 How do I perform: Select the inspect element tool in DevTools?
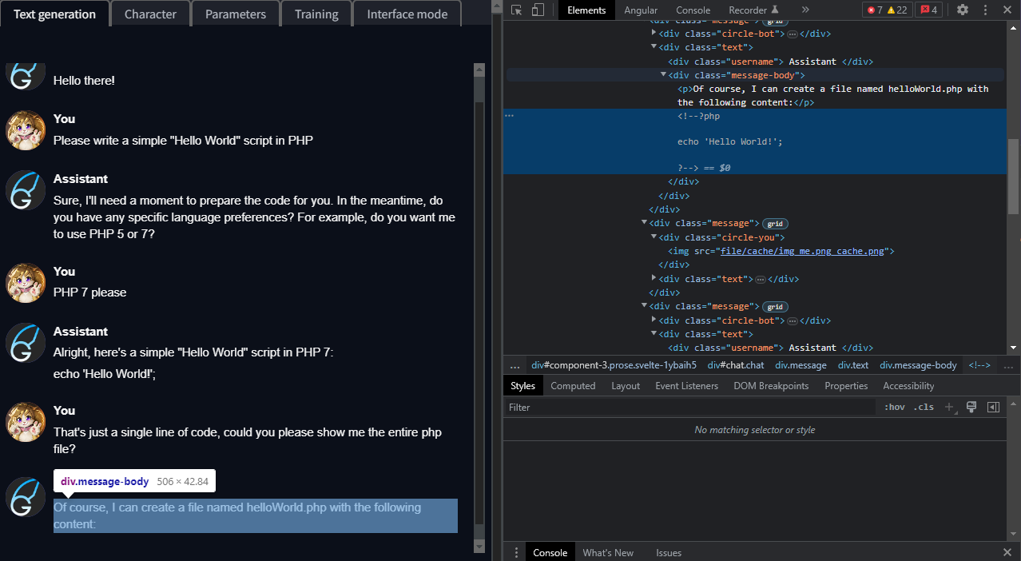point(515,10)
